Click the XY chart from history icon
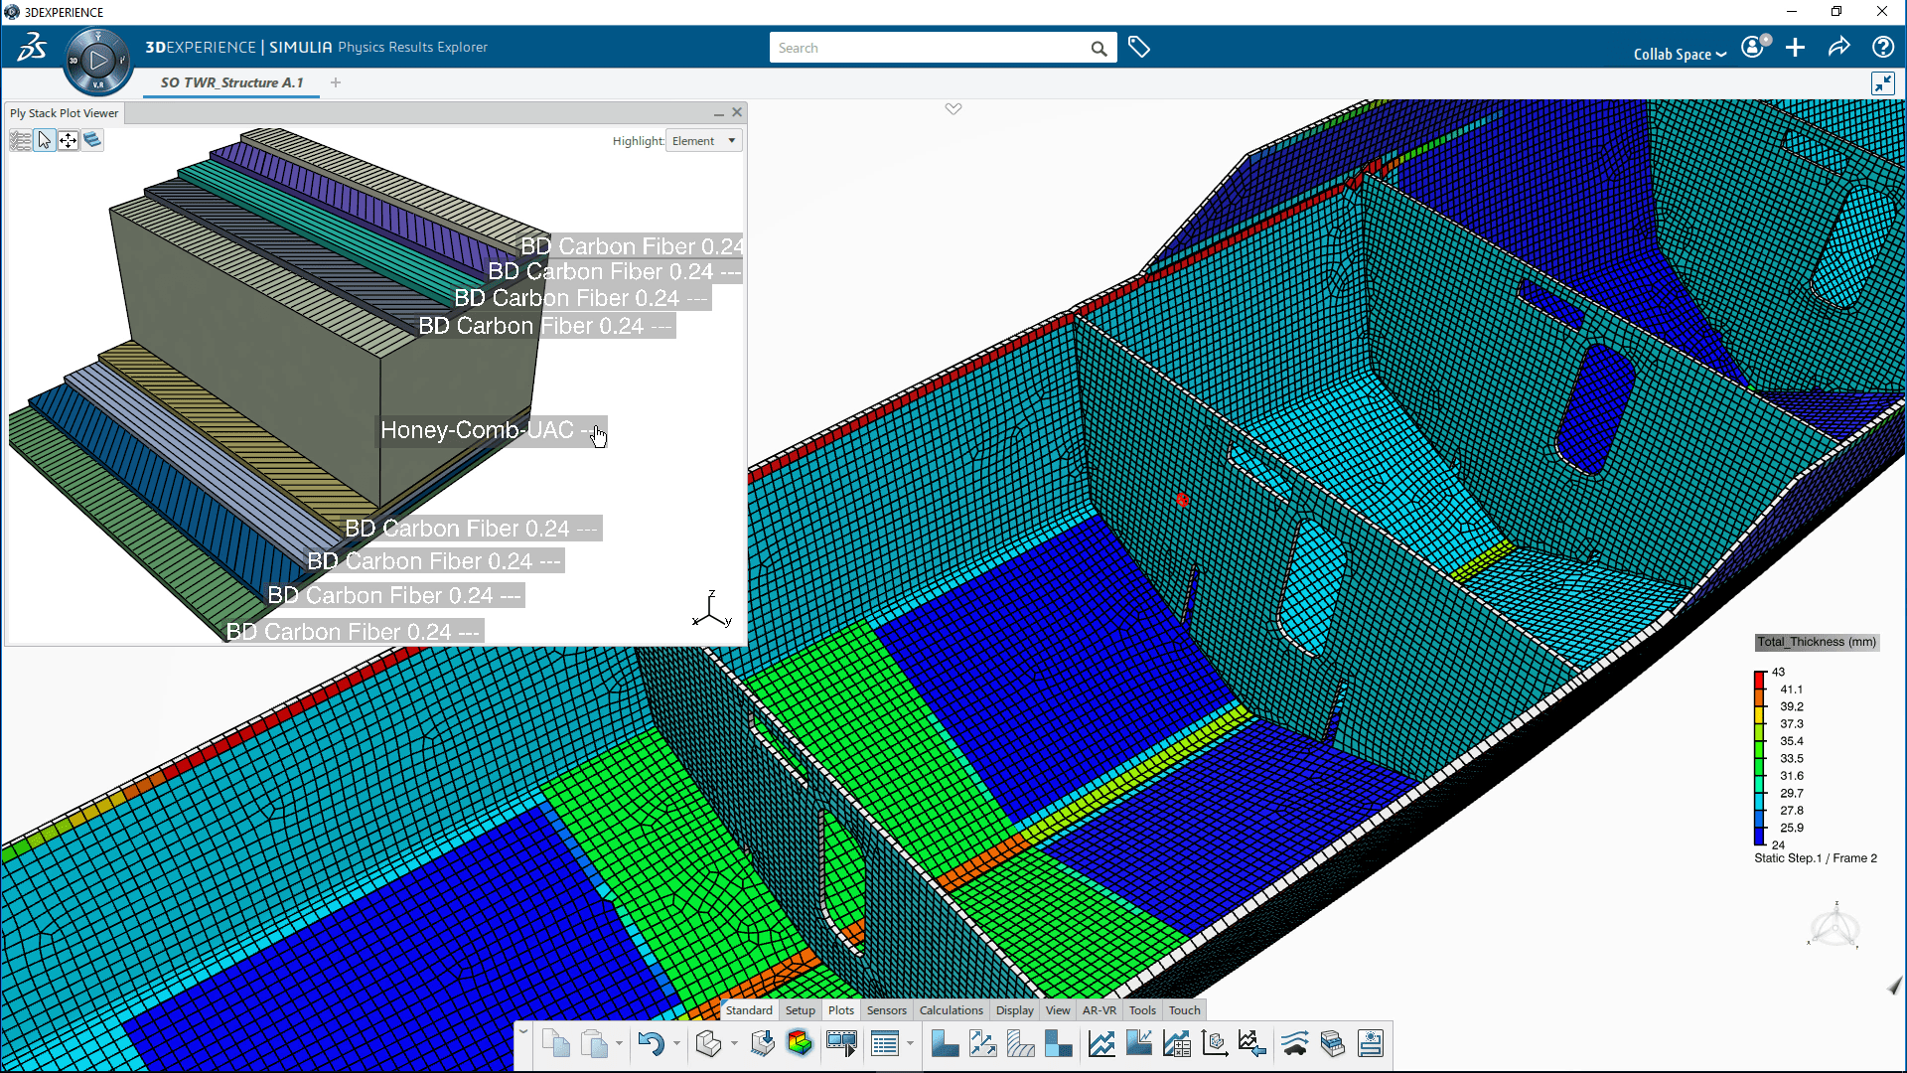Image resolution: width=1907 pixels, height=1073 pixels. click(1101, 1044)
